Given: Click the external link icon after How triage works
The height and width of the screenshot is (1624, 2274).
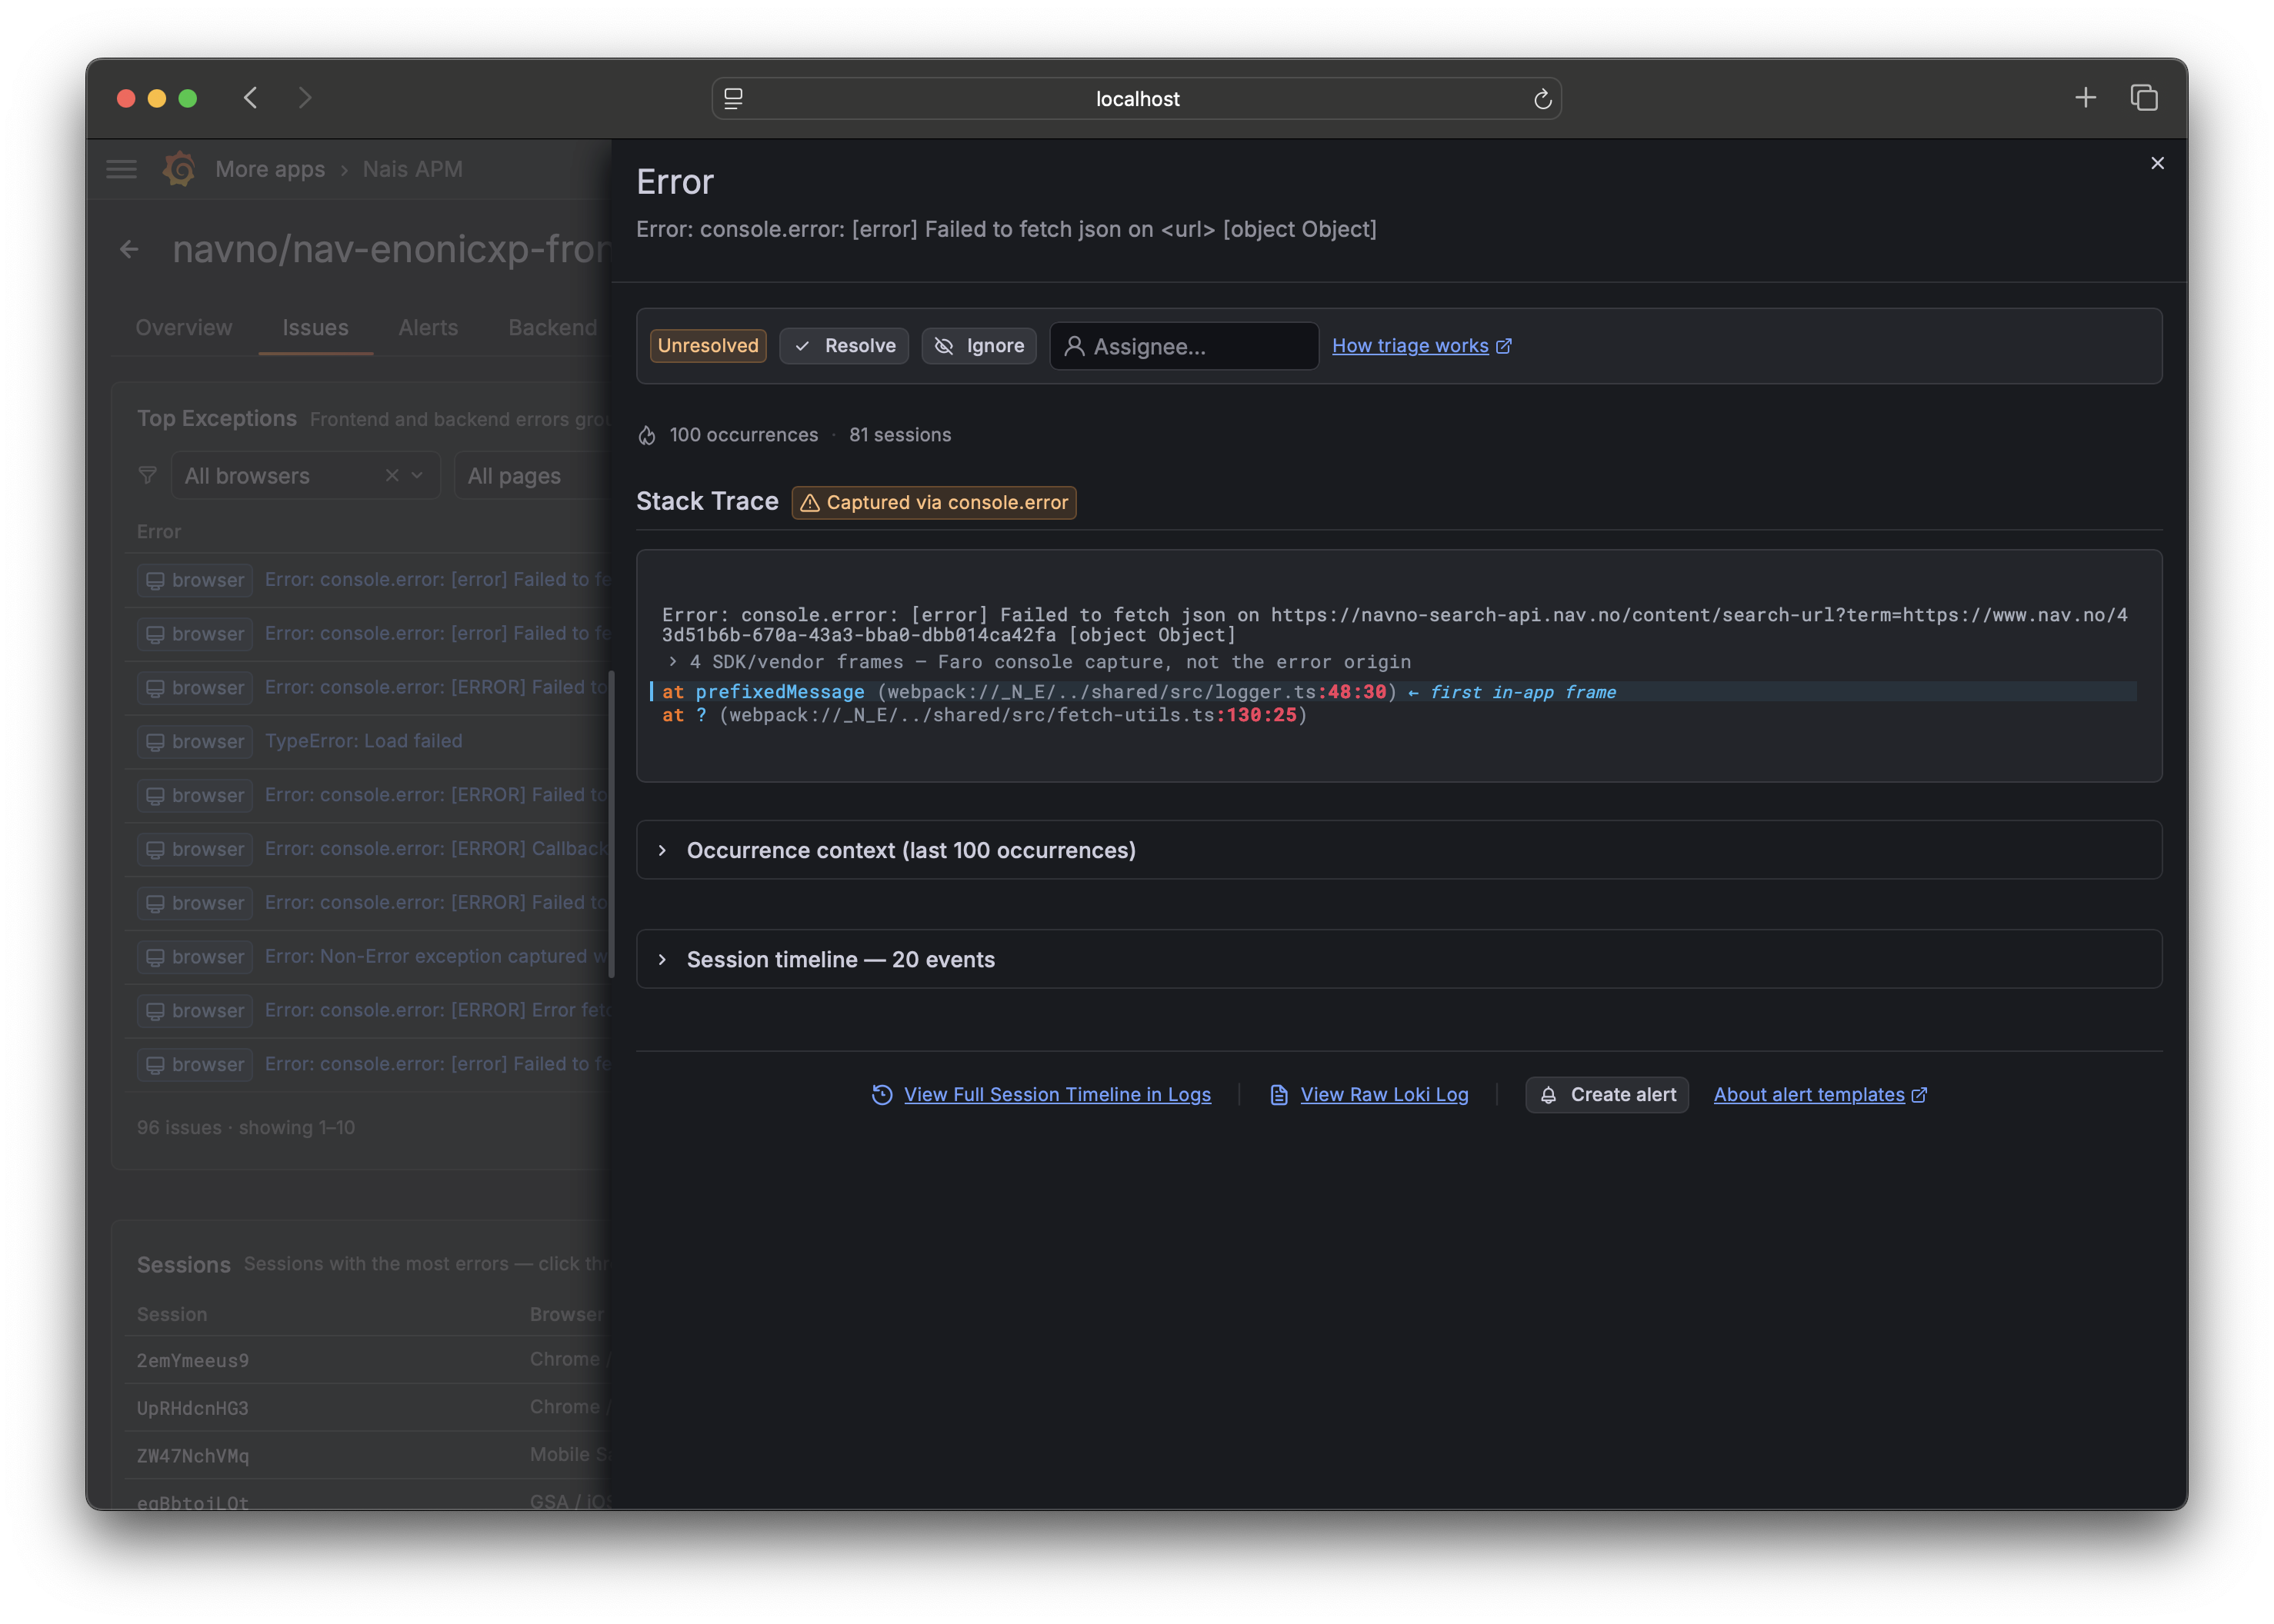Looking at the screenshot, I should pos(1504,346).
